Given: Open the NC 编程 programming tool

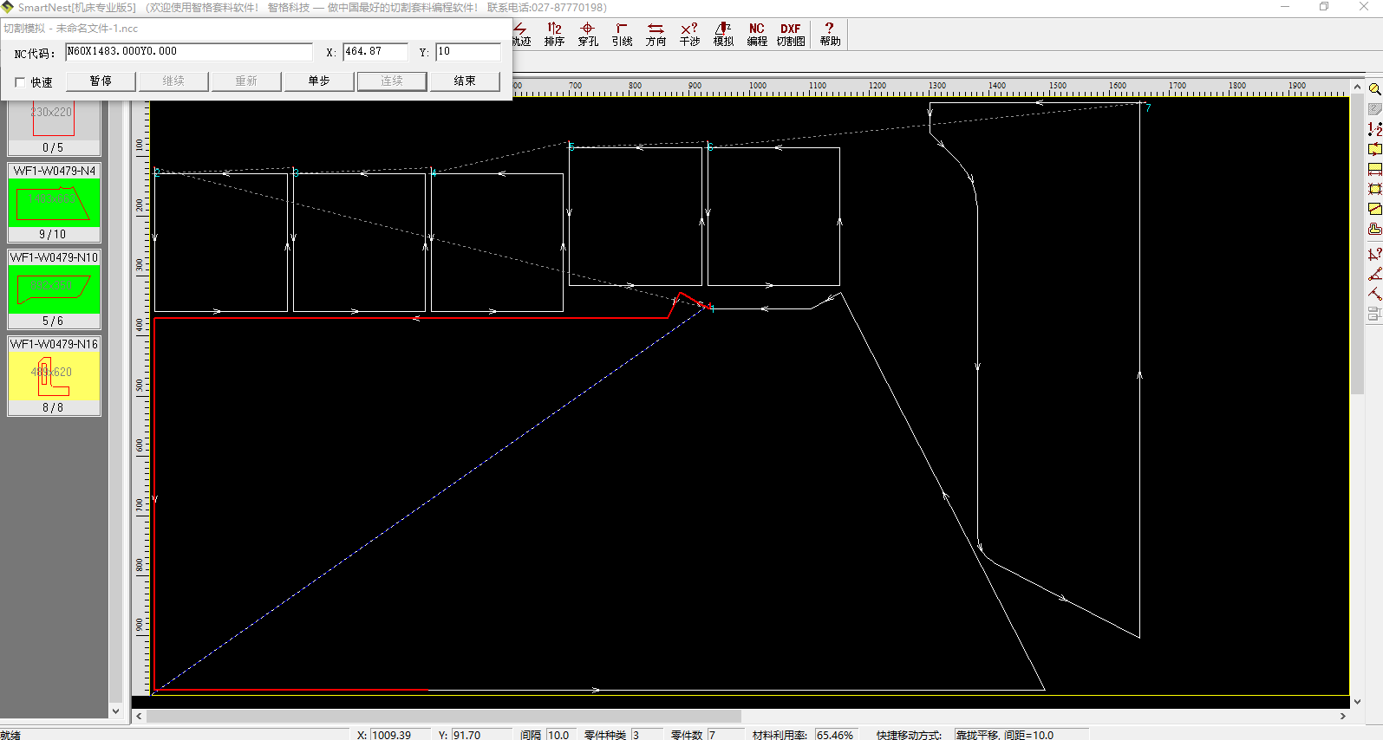Looking at the screenshot, I should tap(757, 35).
